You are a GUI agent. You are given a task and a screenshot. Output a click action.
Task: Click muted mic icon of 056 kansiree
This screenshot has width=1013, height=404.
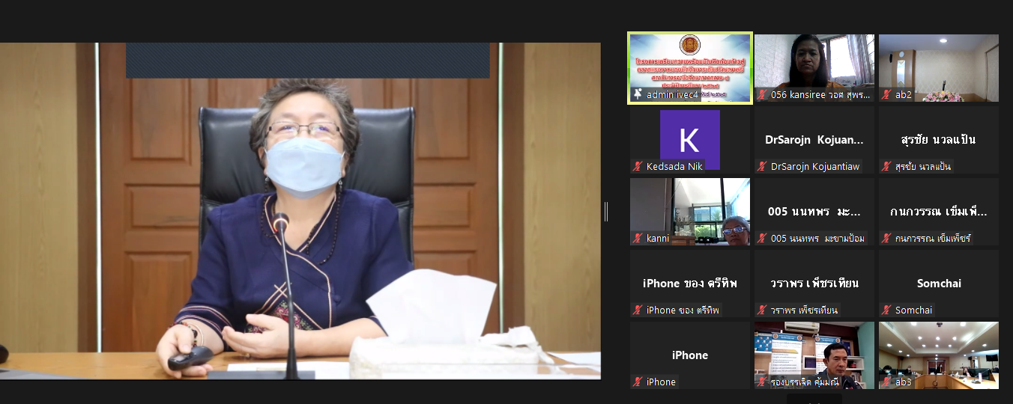[762, 94]
